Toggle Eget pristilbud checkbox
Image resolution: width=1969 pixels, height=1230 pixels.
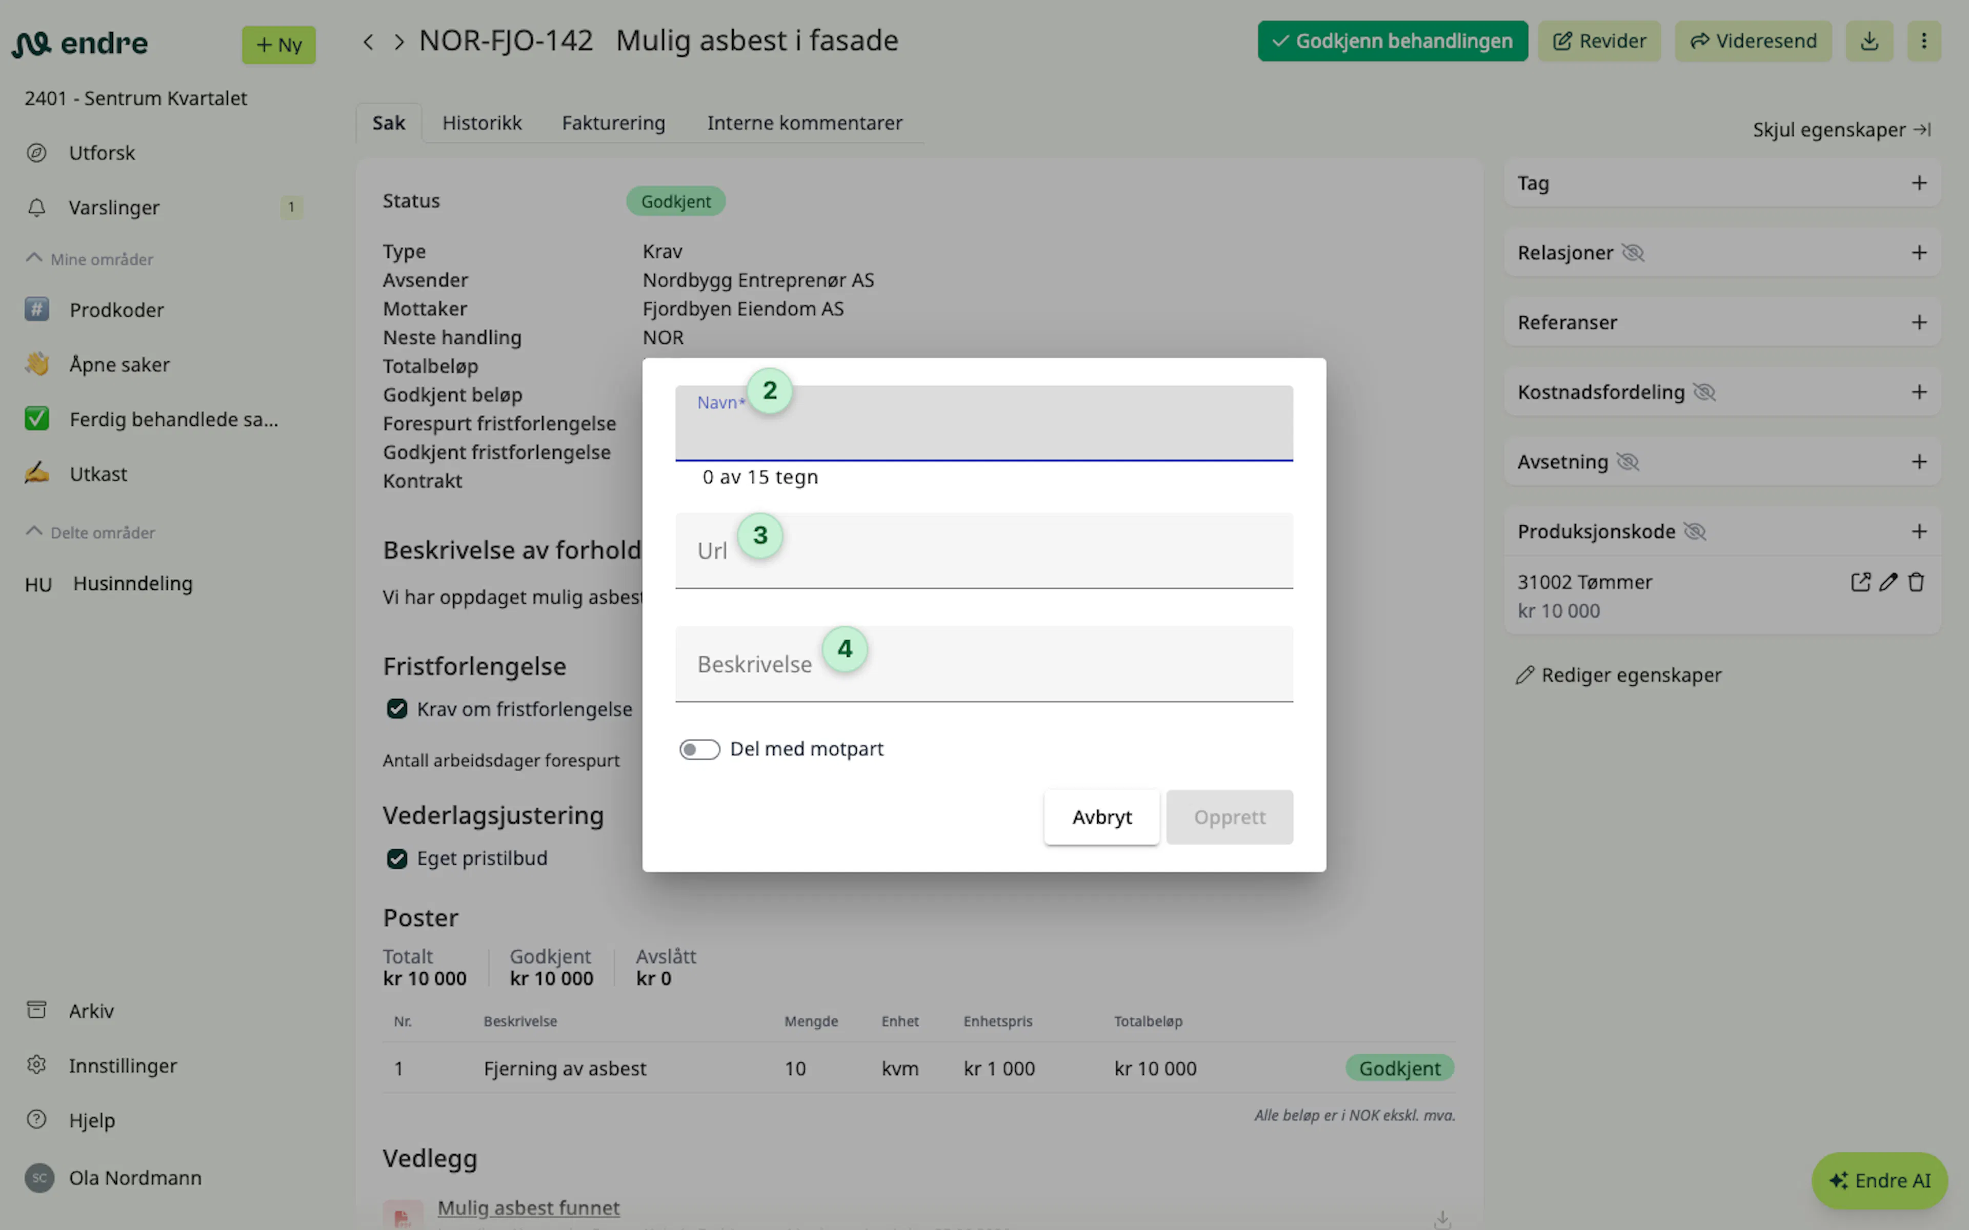pyautogui.click(x=397, y=858)
